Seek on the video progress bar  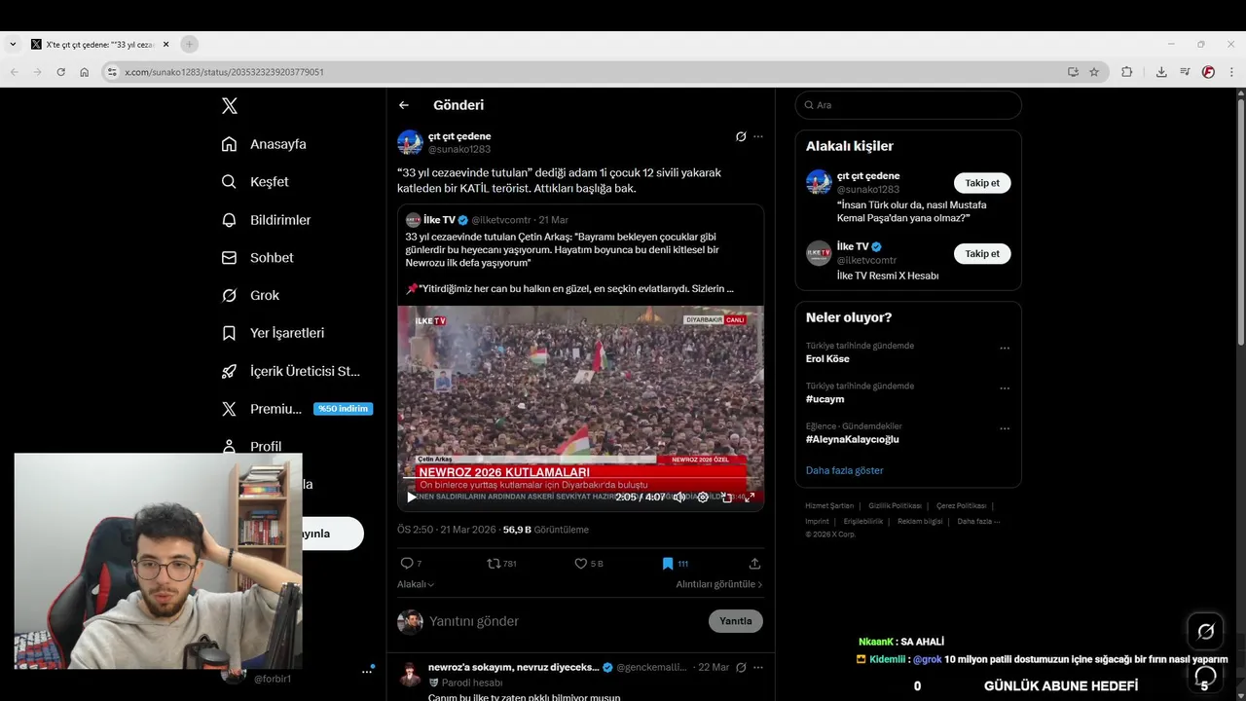tap(580, 478)
